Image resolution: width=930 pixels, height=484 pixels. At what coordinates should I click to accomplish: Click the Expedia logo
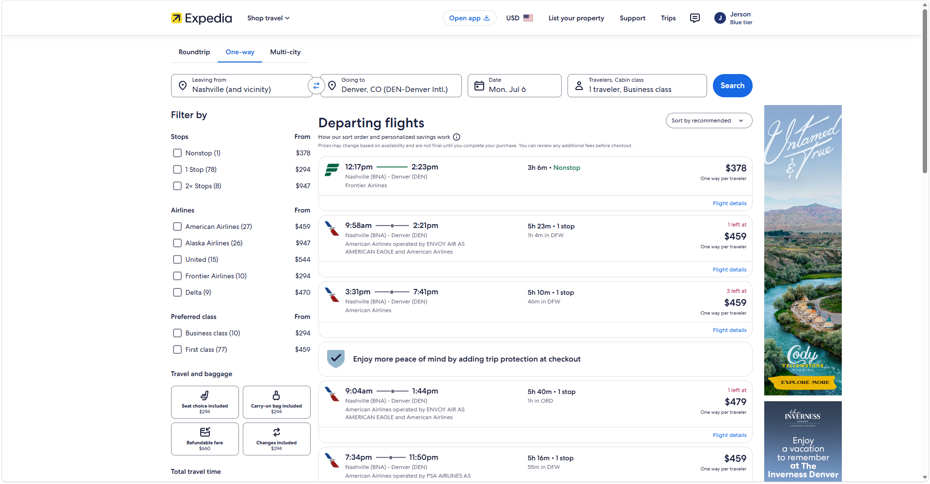click(x=201, y=18)
